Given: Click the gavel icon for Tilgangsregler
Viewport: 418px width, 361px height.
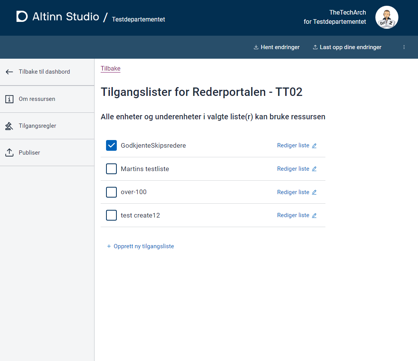Looking at the screenshot, I should click(x=9, y=126).
